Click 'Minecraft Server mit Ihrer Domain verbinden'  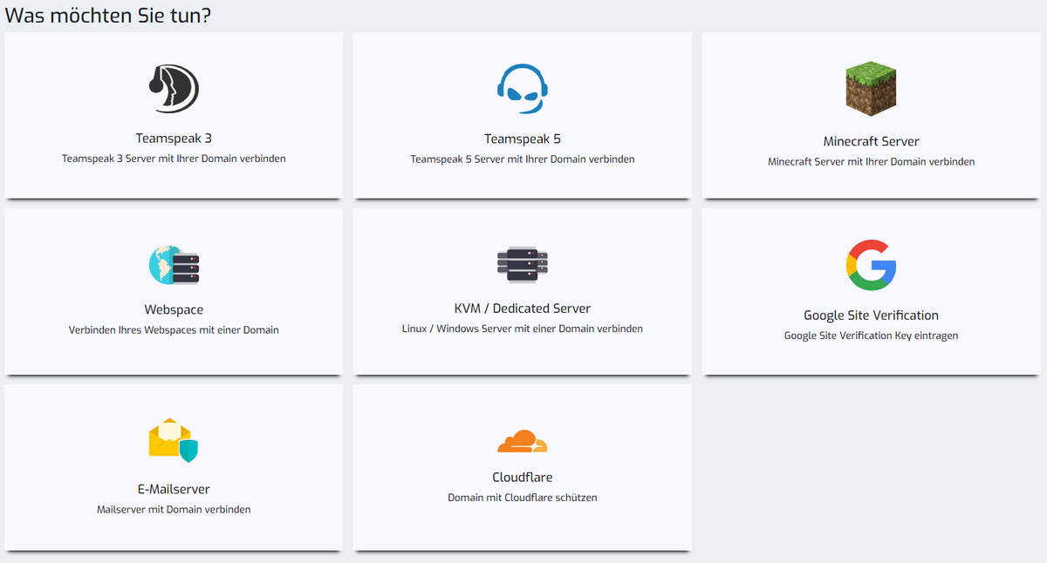pos(872,161)
